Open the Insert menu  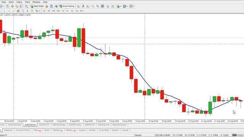coord(11,2)
